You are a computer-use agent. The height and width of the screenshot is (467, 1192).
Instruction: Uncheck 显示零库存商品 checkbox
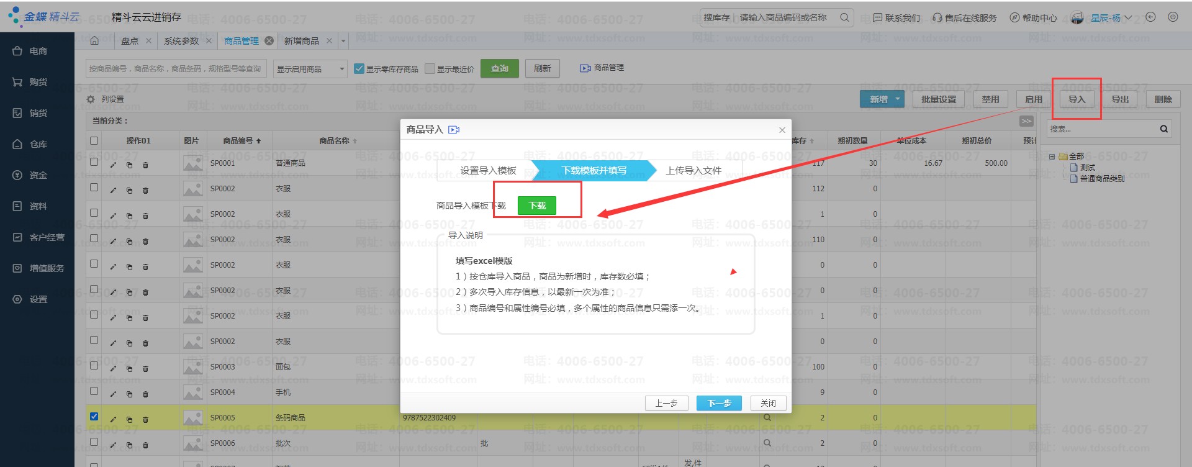359,69
